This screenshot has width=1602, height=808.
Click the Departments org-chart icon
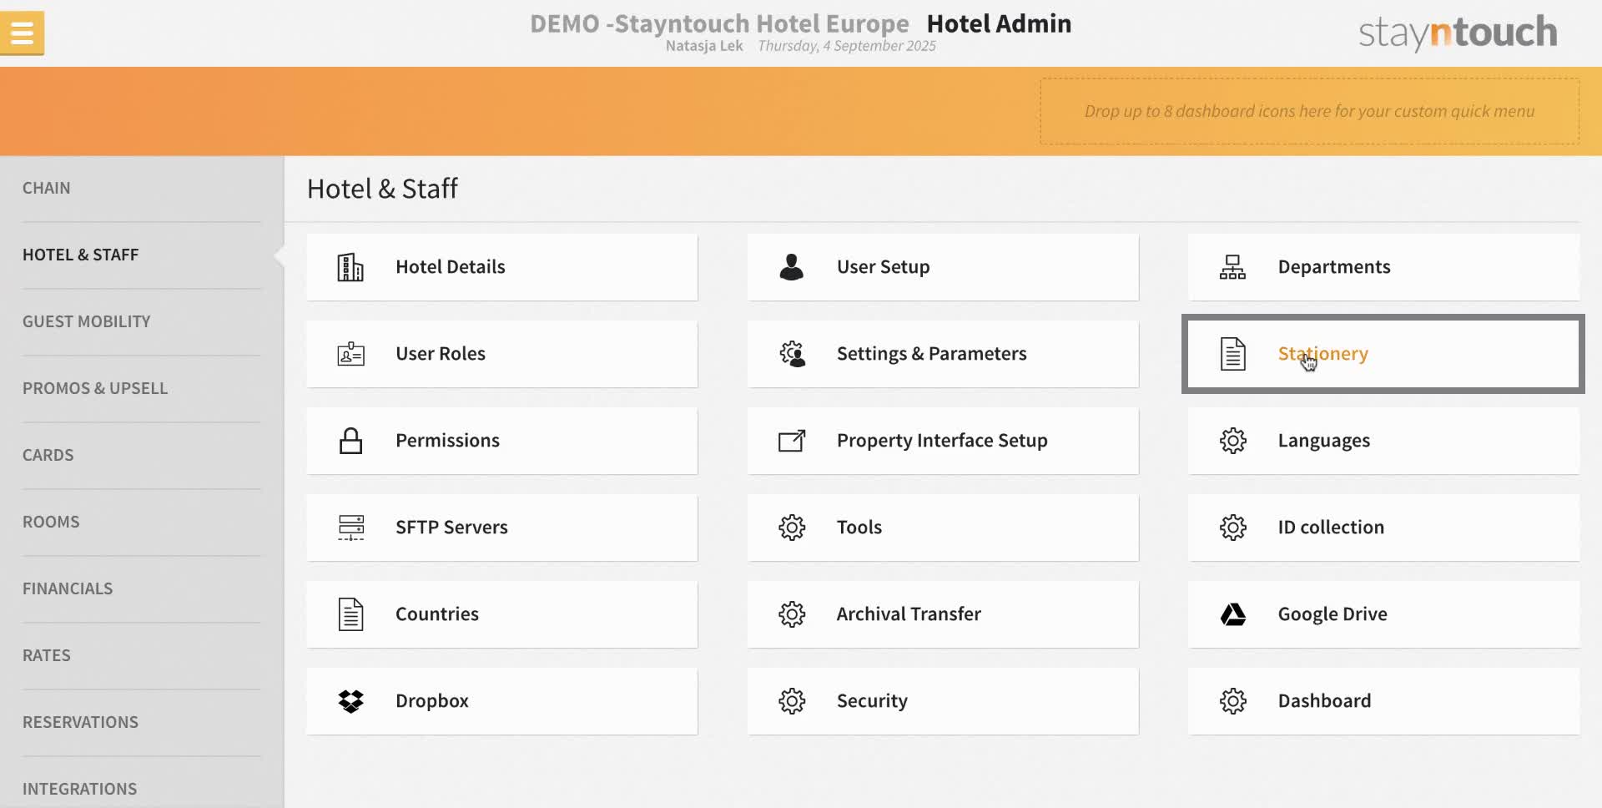pyautogui.click(x=1232, y=267)
